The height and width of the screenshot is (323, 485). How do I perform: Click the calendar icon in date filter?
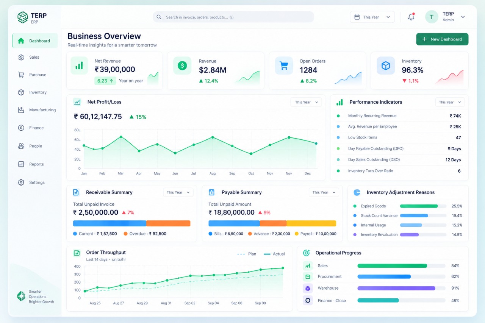click(357, 17)
